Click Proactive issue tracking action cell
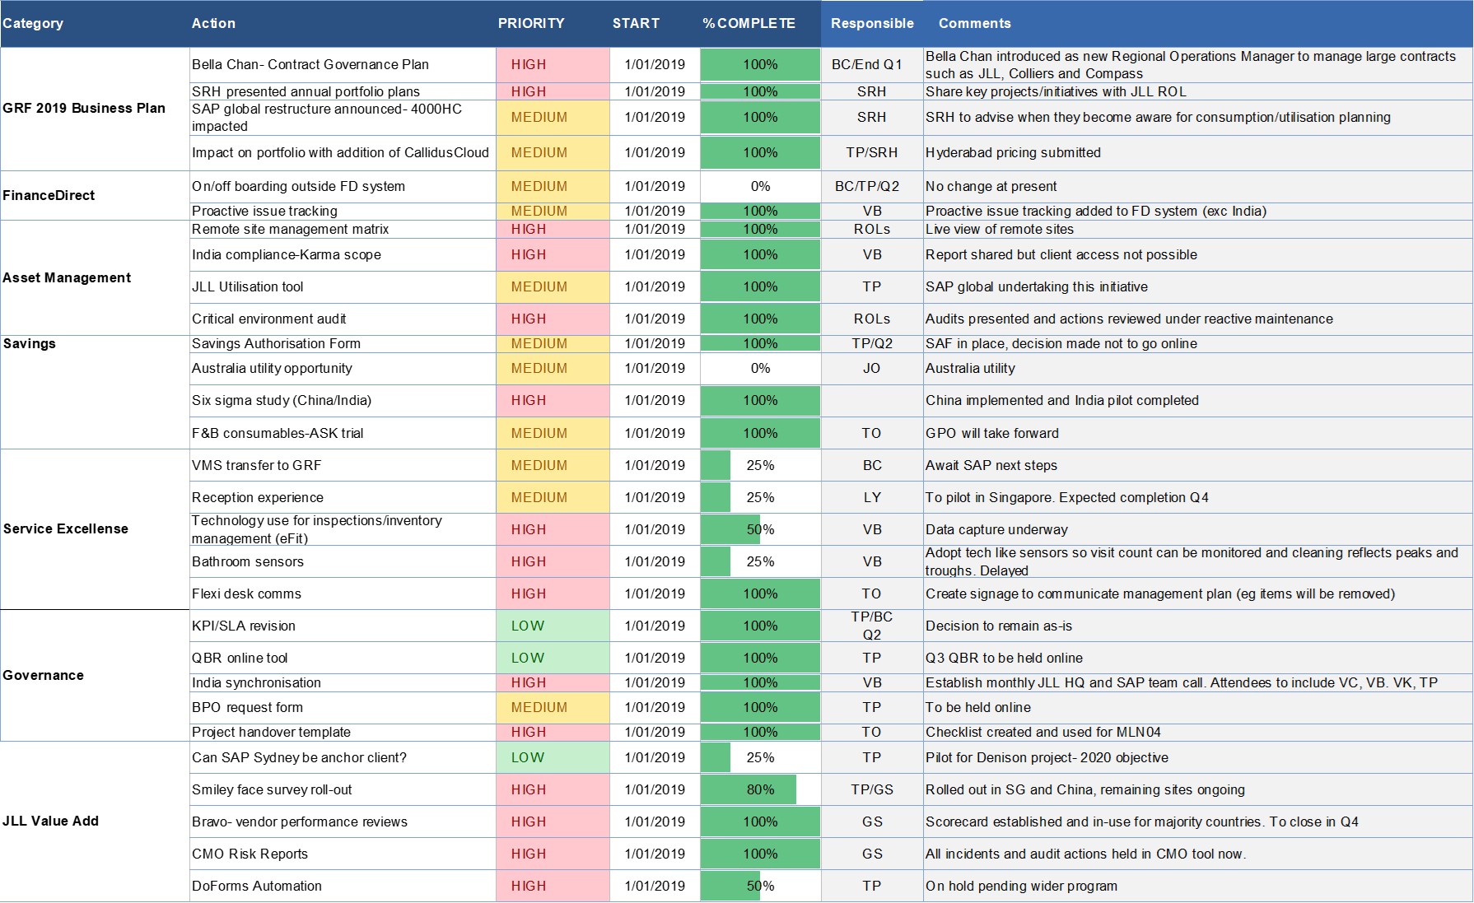Viewport: 1474px width, 903px height. (343, 212)
